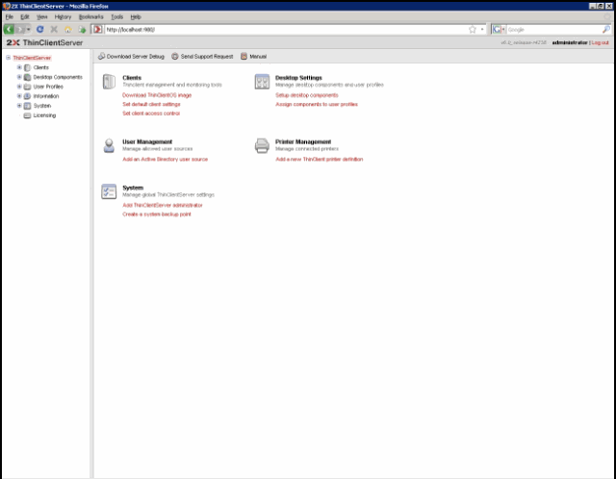The height and width of the screenshot is (479, 616).
Task: Click the Desktop Settings heading
Action: tap(298, 78)
